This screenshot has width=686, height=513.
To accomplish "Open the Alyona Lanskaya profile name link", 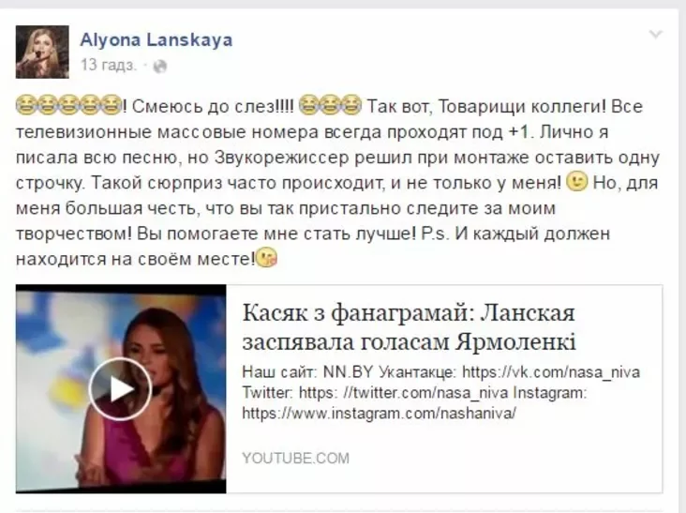I will tap(157, 39).
